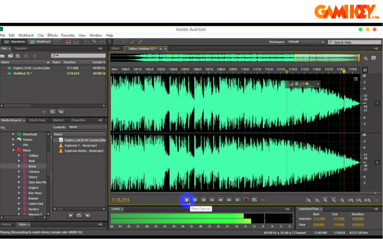This screenshot has height=239, width=383.
Task: Click the Rewind transport button
Action: click(220, 200)
